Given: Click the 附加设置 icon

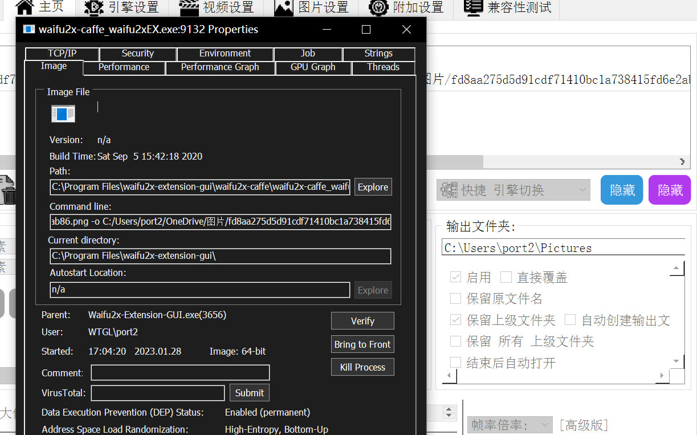Looking at the screenshot, I should click(379, 7).
